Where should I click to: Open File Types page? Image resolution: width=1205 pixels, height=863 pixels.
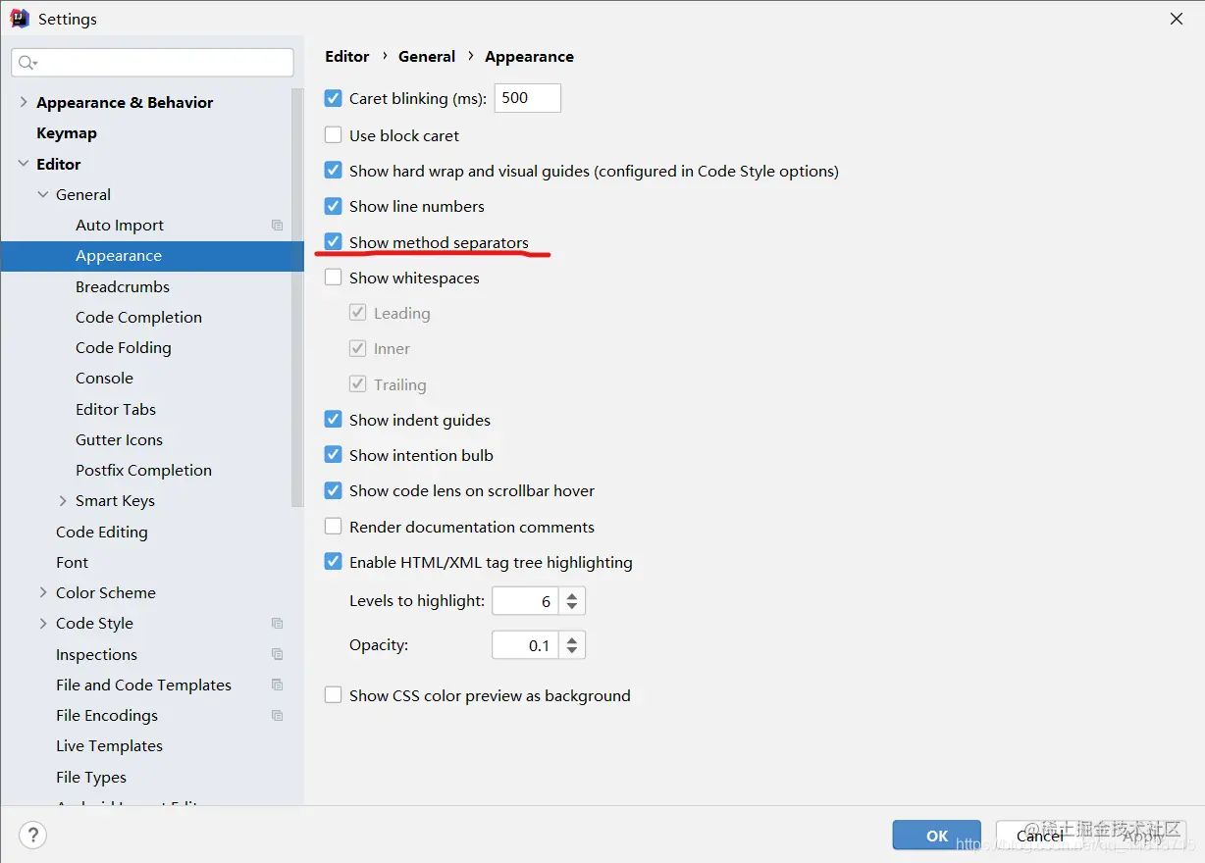[91, 777]
